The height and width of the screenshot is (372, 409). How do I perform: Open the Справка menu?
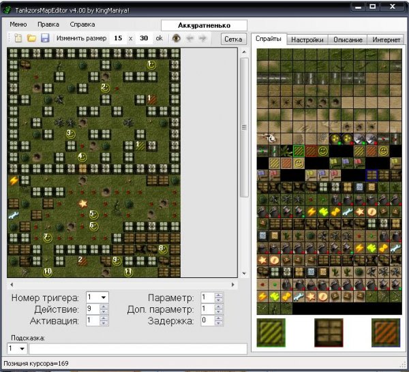coord(82,25)
